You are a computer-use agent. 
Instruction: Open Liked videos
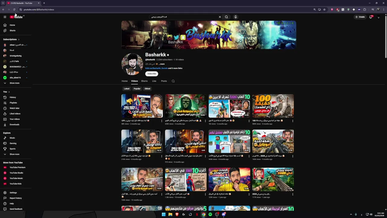point(16,114)
